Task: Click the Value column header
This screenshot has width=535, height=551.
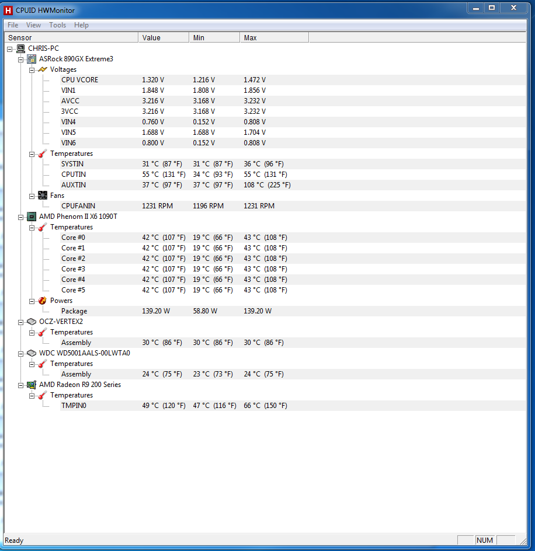Action: (x=164, y=37)
